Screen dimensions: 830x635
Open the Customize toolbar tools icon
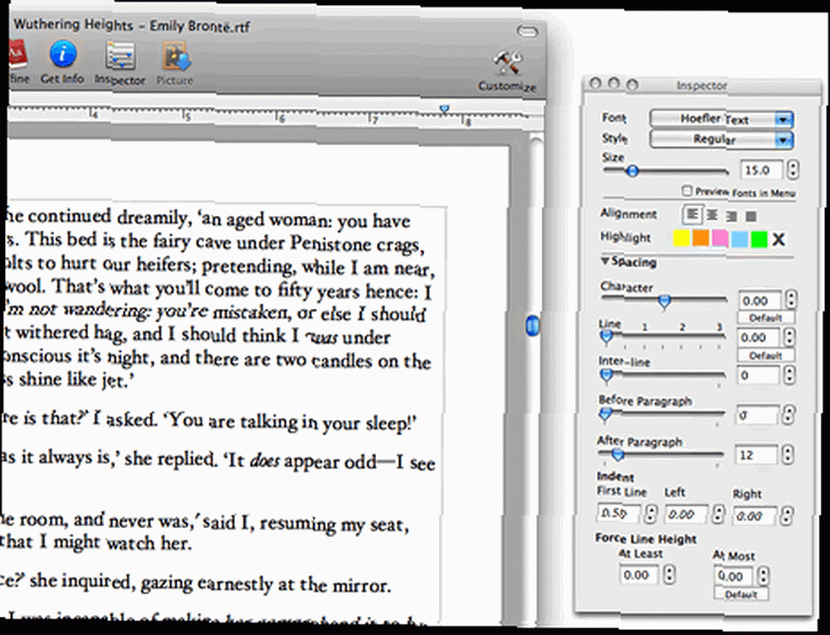[x=508, y=63]
